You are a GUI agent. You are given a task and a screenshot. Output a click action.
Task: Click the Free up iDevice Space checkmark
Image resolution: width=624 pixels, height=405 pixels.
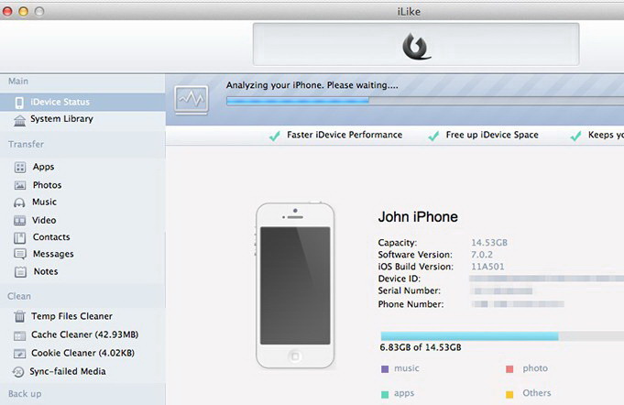[x=433, y=136]
